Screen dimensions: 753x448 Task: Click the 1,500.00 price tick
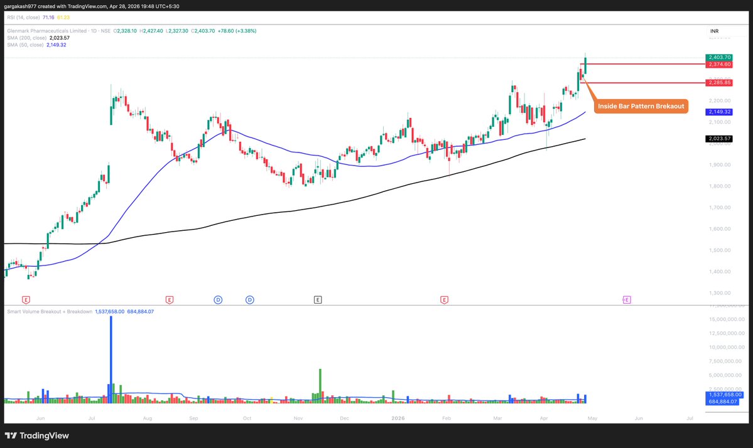[x=719, y=250]
